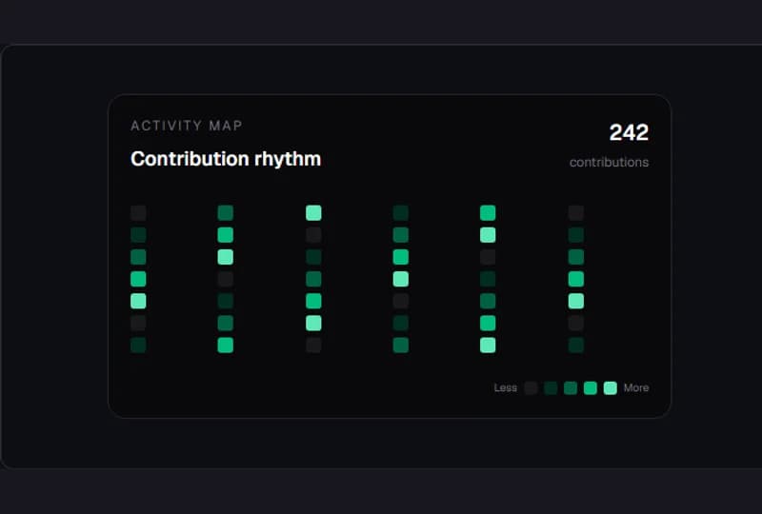Select top cell of first heatmap column

[x=138, y=213]
